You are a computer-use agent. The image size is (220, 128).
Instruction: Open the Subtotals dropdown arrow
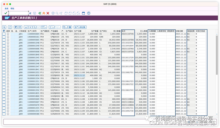59,27
